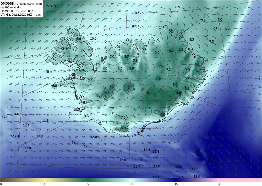Image resolution: width=262 pixels, height=186 pixels.
Task: Click the 7.4 value label
Action: click(x=72, y=83)
